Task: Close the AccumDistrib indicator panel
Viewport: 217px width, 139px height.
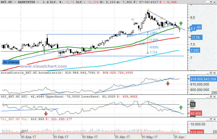Action: (215, 73)
